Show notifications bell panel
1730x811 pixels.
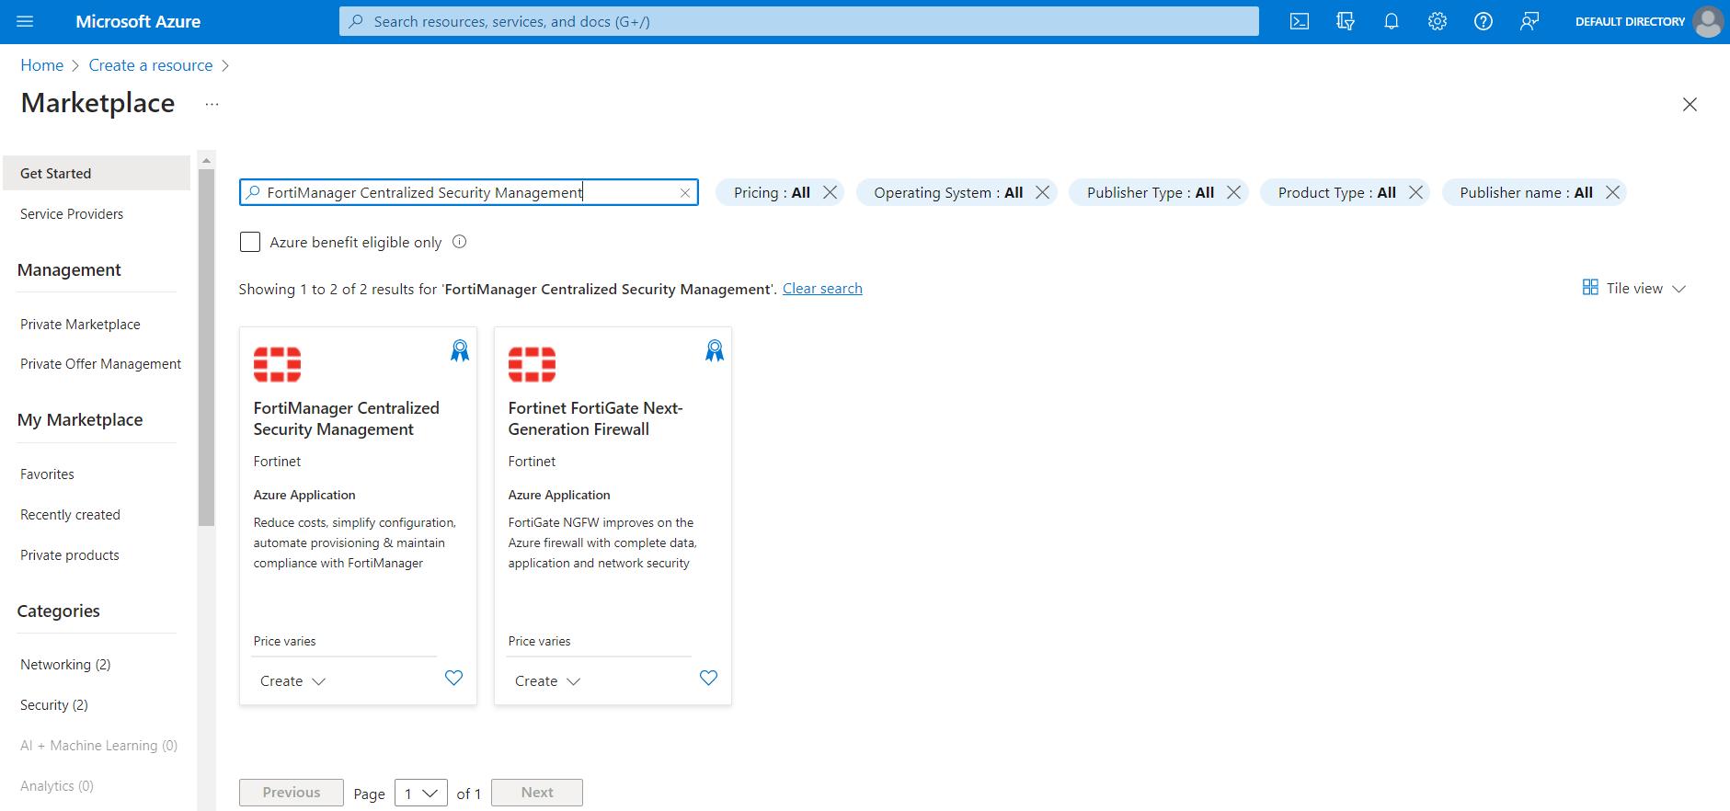coord(1392,21)
